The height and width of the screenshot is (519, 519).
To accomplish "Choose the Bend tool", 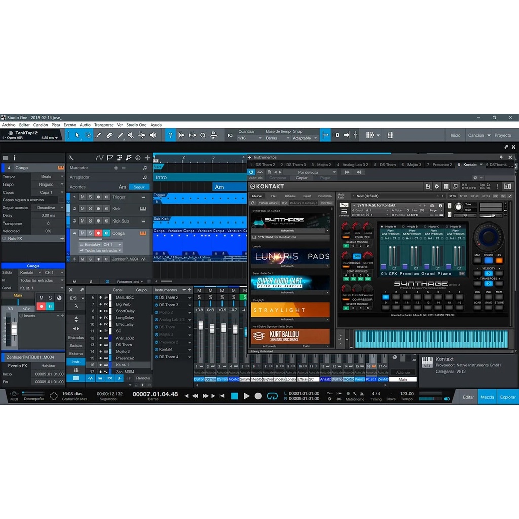I will tap(142, 135).
